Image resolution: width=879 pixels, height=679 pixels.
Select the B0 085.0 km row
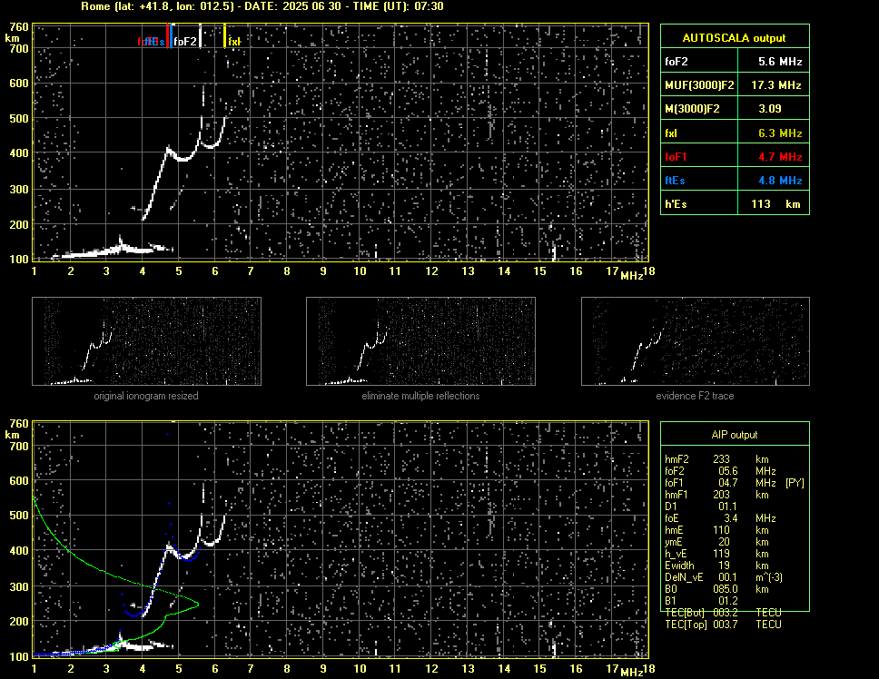pyautogui.click(x=717, y=589)
